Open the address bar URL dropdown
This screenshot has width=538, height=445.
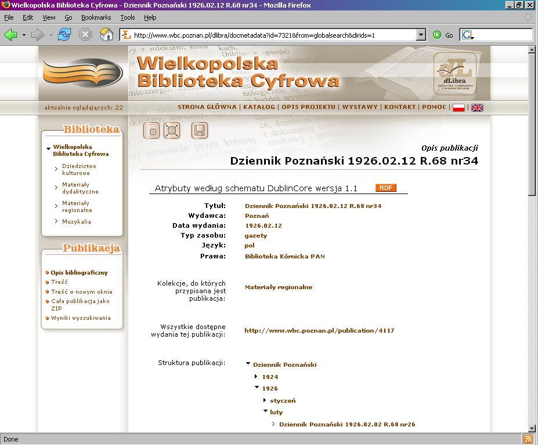click(421, 35)
